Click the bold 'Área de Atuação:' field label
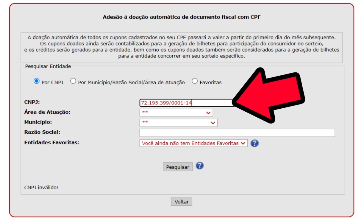This screenshot has height=220, width=364. tap(47, 112)
